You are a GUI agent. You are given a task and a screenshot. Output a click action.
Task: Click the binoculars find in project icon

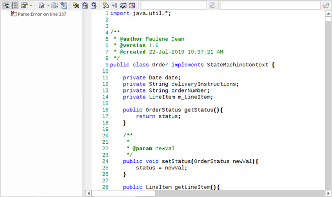tap(76, 6)
